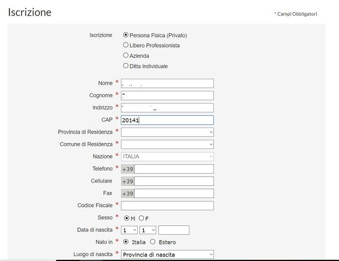Choose Libero Professionista registration type

(x=126, y=45)
